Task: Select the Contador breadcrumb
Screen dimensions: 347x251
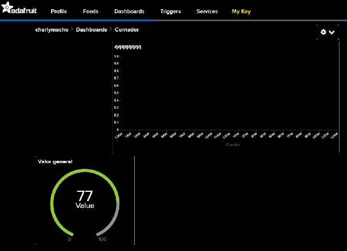Action: pyautogui.click(x=127, y=29)
